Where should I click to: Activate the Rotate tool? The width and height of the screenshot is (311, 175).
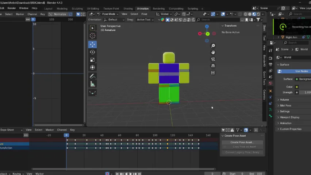pyautogui.click(x=92, y=52)
